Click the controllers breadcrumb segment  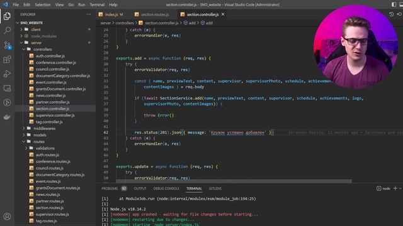coord(125,23)
